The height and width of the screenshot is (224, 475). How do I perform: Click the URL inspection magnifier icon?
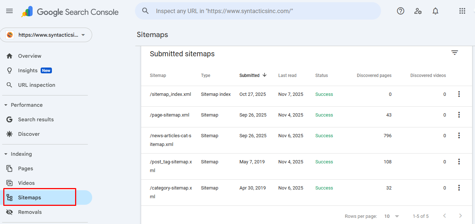click(9, 85)
